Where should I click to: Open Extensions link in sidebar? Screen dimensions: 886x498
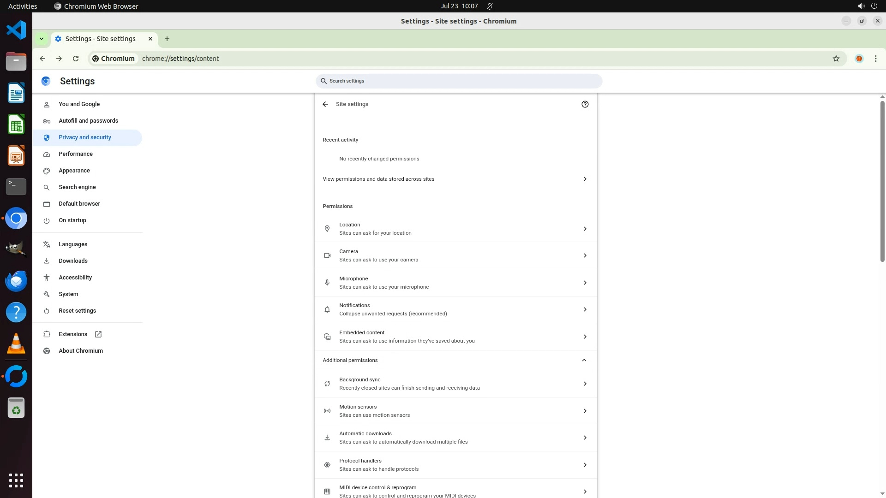pyautogui.click(x=73, y=334)
